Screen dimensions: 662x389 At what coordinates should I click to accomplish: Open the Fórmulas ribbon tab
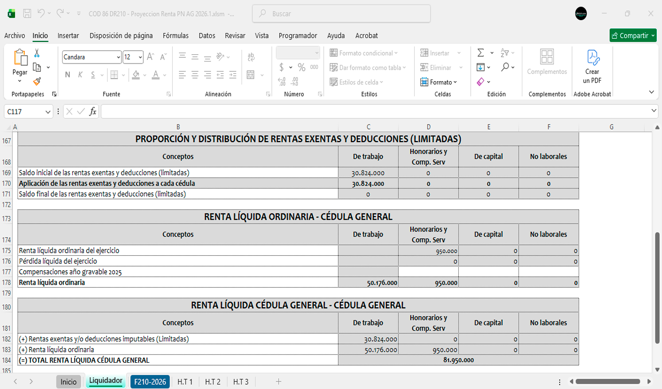pos(175,36)
